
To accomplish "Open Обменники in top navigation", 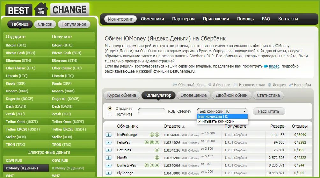I will (x=152, y=19).
